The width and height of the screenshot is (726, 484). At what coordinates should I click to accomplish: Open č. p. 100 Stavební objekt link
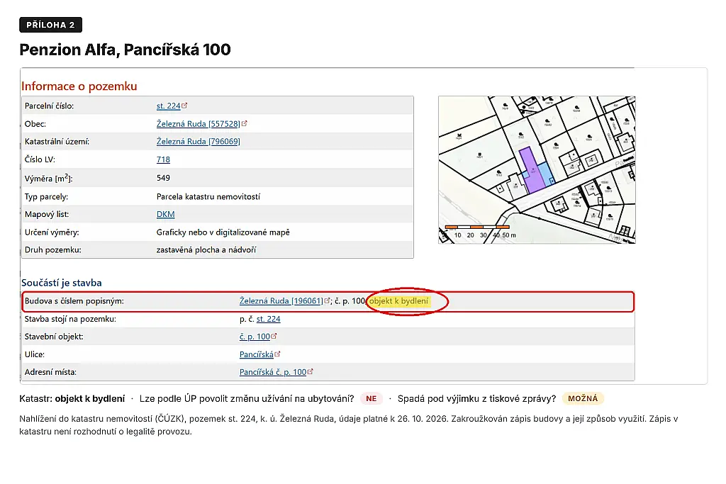pyautogui.click(x=255, y=337)
